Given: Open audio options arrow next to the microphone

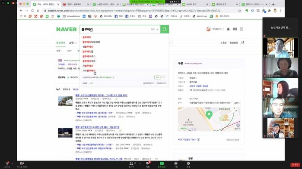Looking at the screenshot, I should coord(13,163).
